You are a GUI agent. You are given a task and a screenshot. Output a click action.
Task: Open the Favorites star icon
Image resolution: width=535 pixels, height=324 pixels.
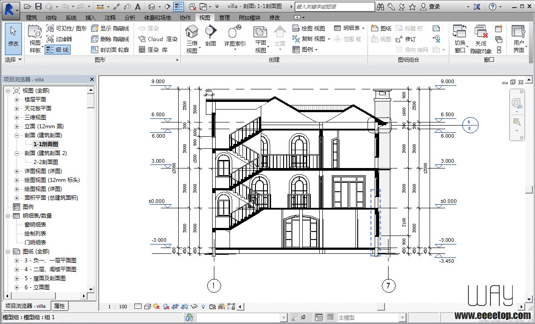(x=413, y=7)
